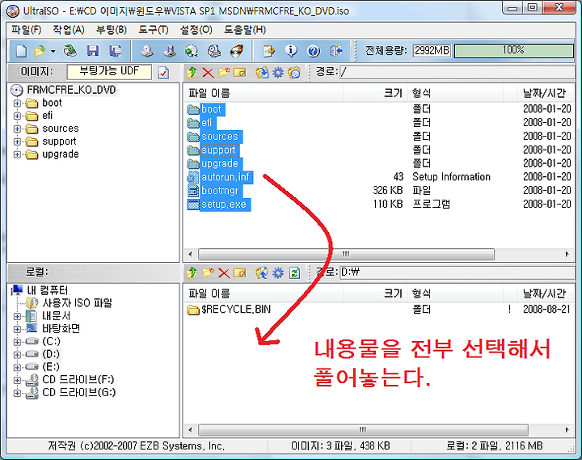This screenshot has width=582, height=460.
Task: Select FRMCFRE_KO_DVD root in image tree
Action: click(x=71, y=90)
